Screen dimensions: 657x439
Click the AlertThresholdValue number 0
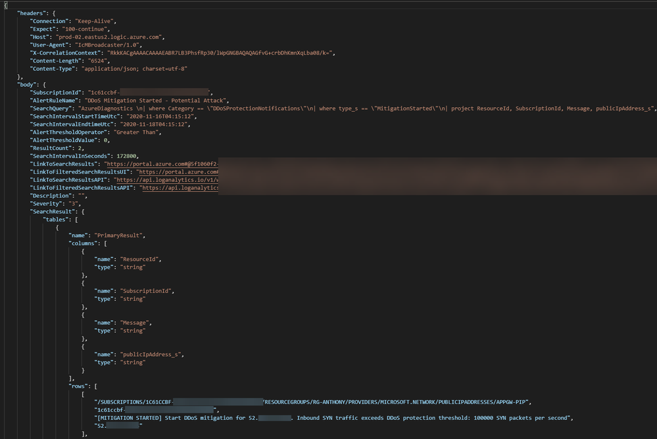click(x=106, y=141)
